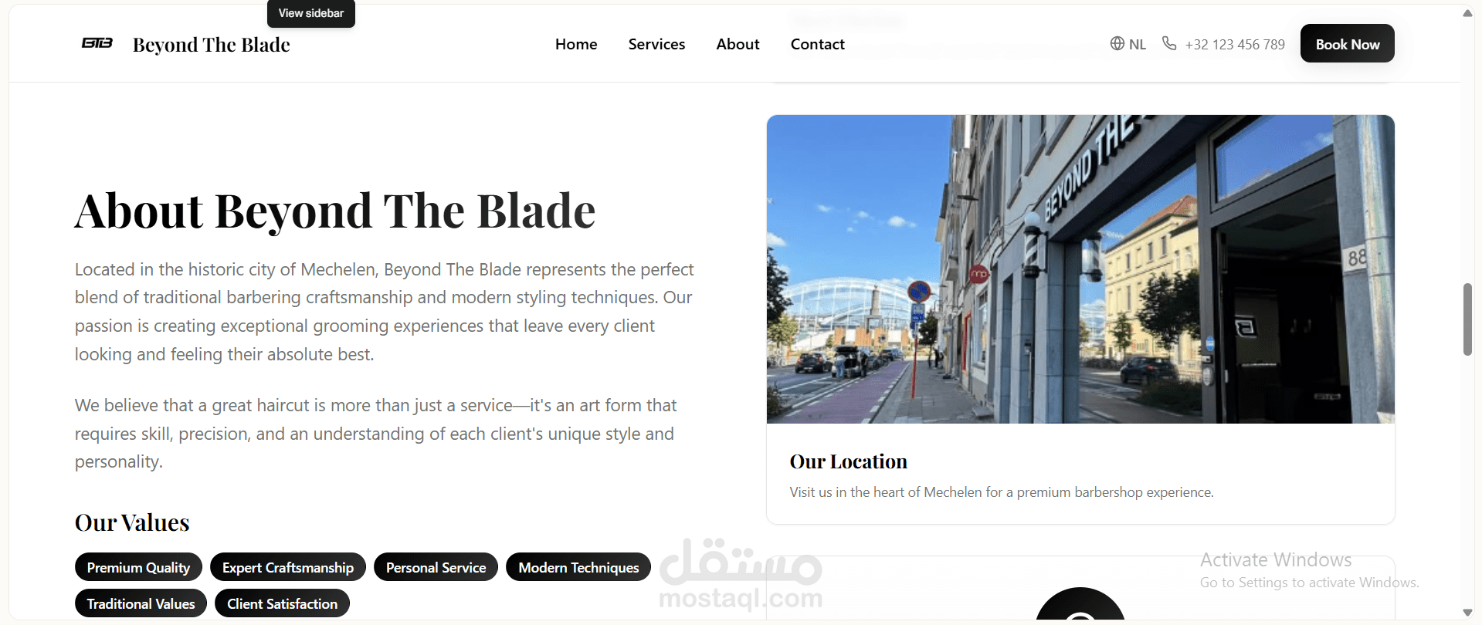Screen dimensions: 1482x625
Task: Call the +32 123 456 789 number link
Action: click(x=1235, y=45)
